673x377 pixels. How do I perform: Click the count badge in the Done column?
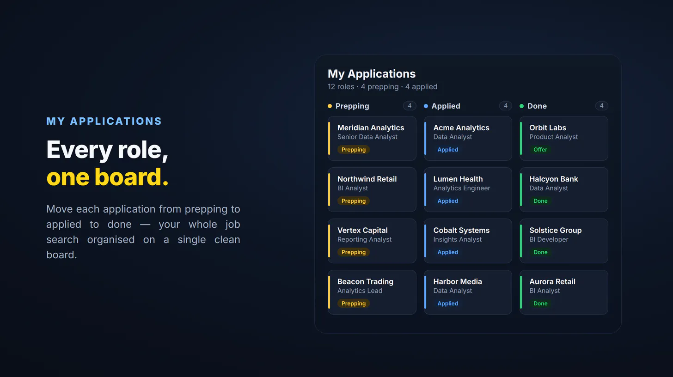pos(602,106)
